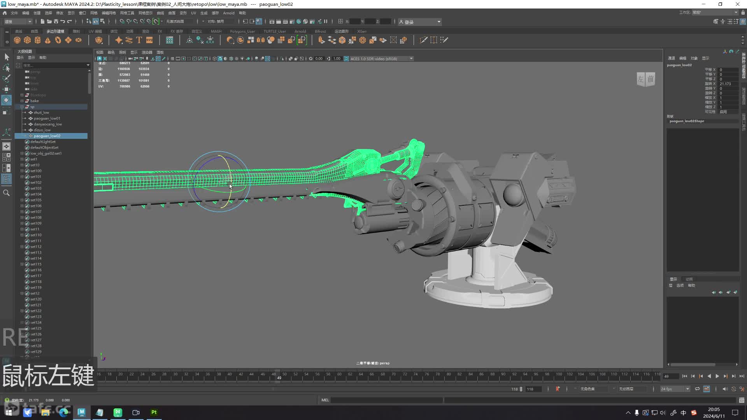The image size is (747, 420).
Task: Toggle loop playback icon
Action: tap(697, 388)
